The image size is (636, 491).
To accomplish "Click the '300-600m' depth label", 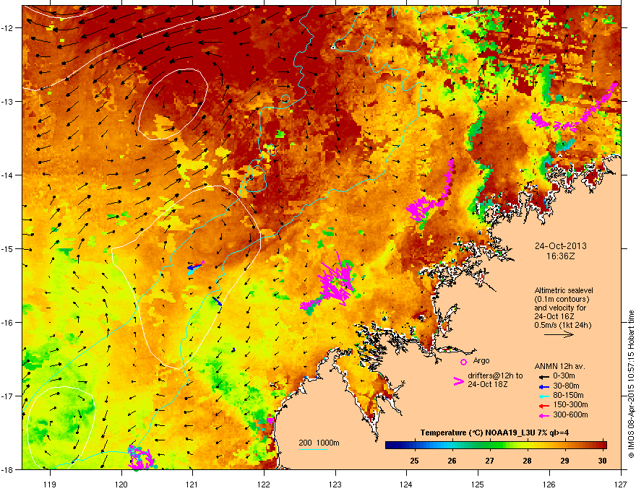I will point(570,415).
